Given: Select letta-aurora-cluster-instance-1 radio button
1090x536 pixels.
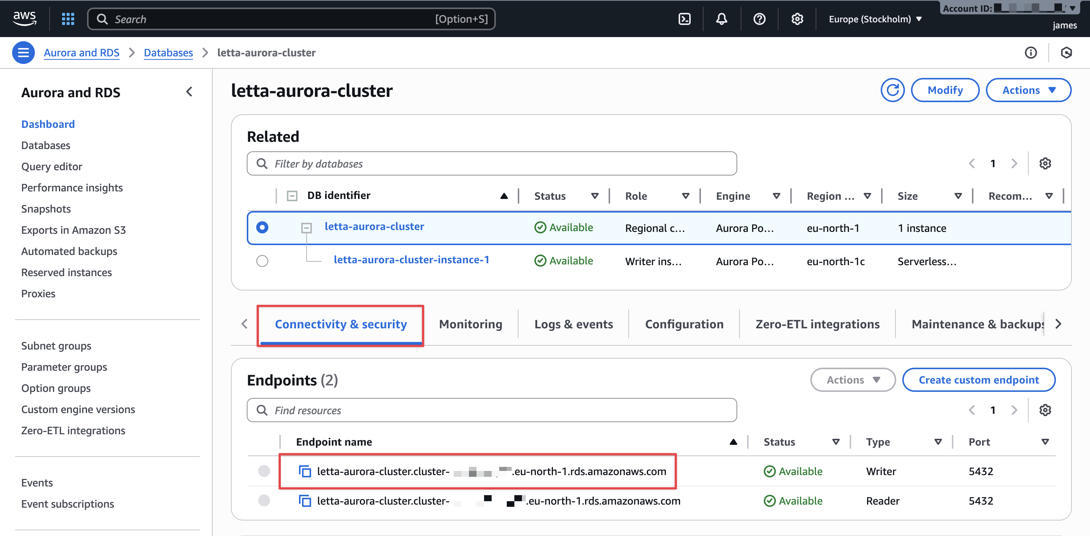Looking at the screenshot, I should coord(262,261).
